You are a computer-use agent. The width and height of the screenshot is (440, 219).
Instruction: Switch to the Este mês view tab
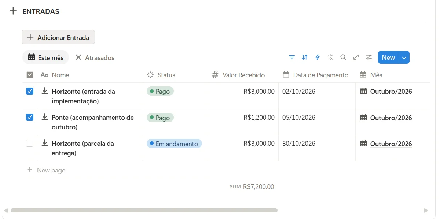[x=46, y=57]
